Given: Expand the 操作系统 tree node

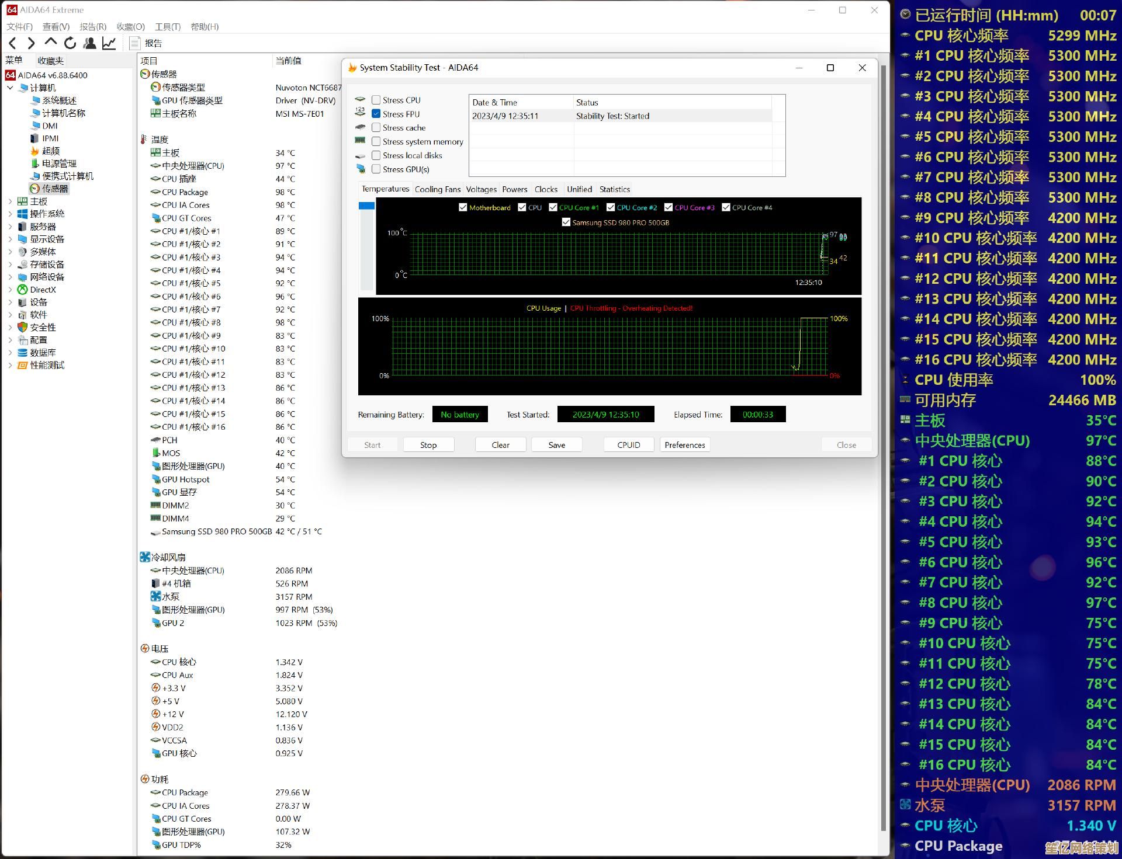Looking at the screenshot, I should [10, 214].
